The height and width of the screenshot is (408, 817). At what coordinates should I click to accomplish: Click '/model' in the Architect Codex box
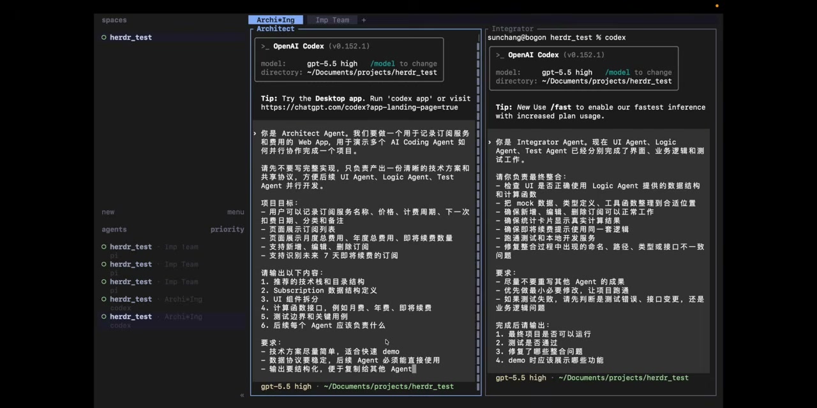point(382,64)
